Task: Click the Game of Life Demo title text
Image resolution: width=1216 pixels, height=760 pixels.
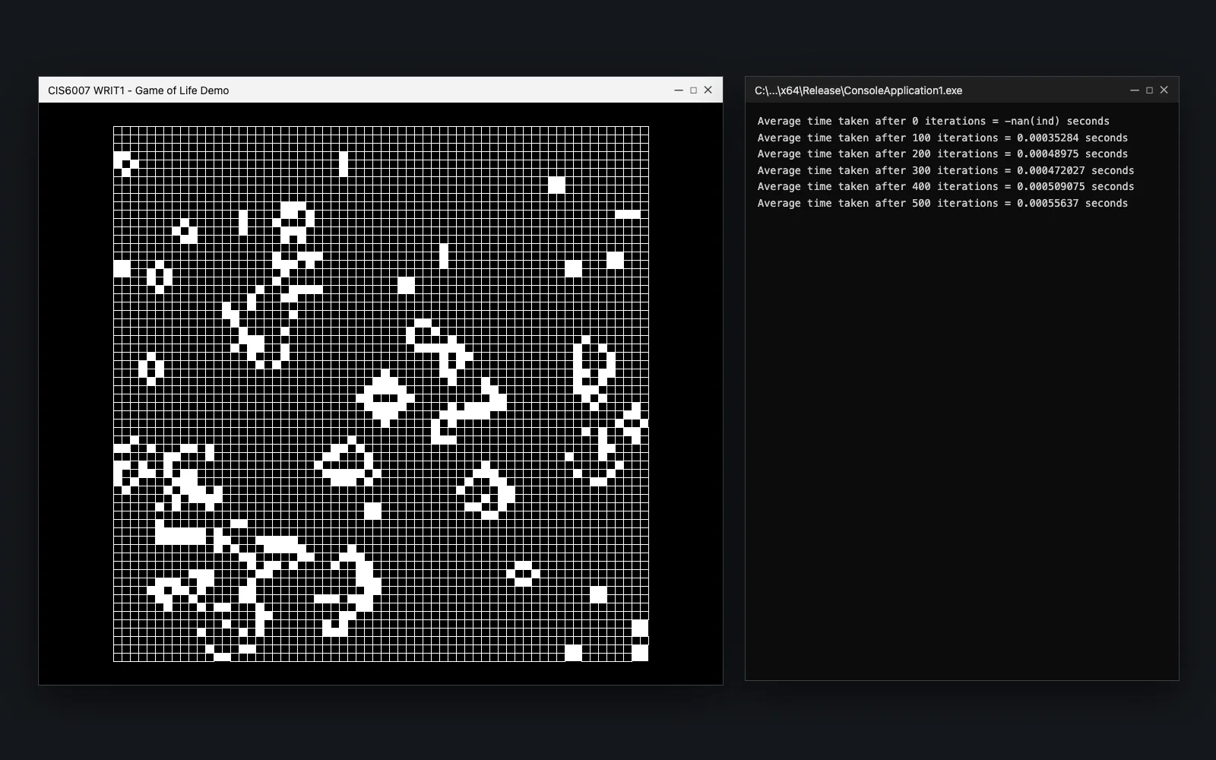Action: [x=138, y=90]
